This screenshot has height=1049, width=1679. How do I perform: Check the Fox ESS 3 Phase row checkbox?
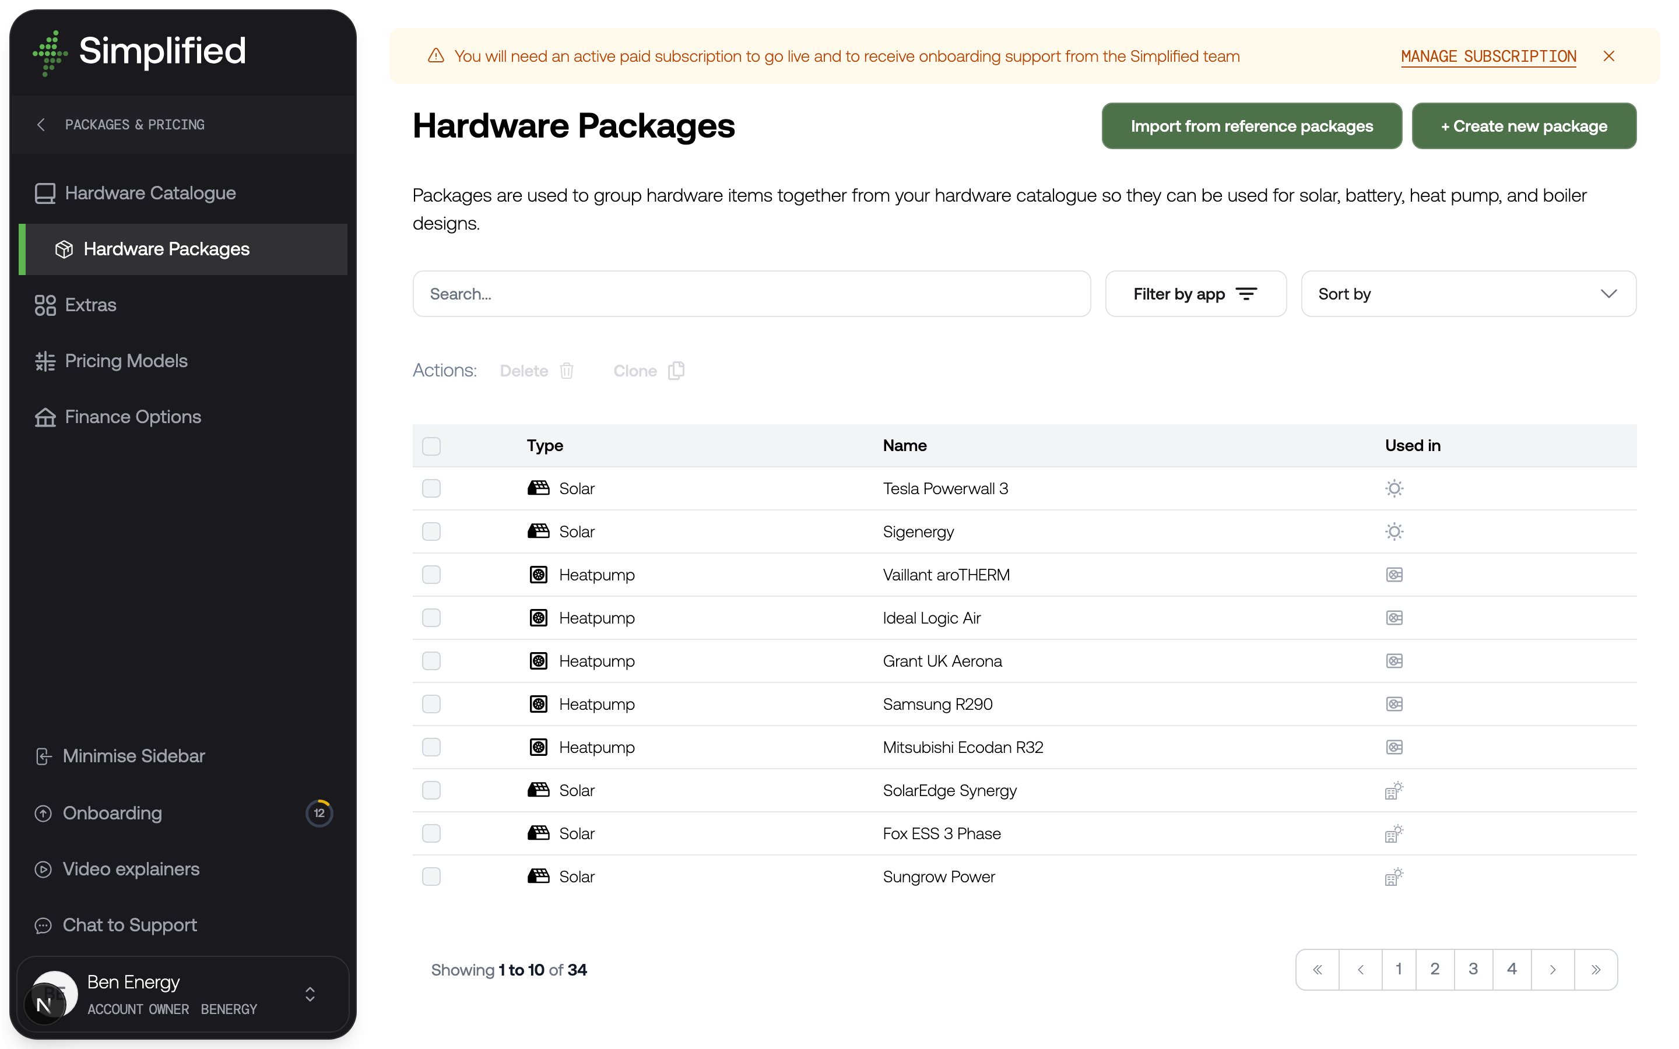click(x=431, y=833)
